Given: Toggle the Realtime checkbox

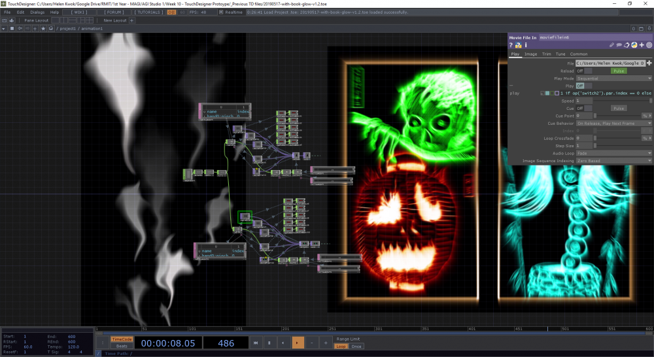Looking at the screenshot, I should coord(222,12).
